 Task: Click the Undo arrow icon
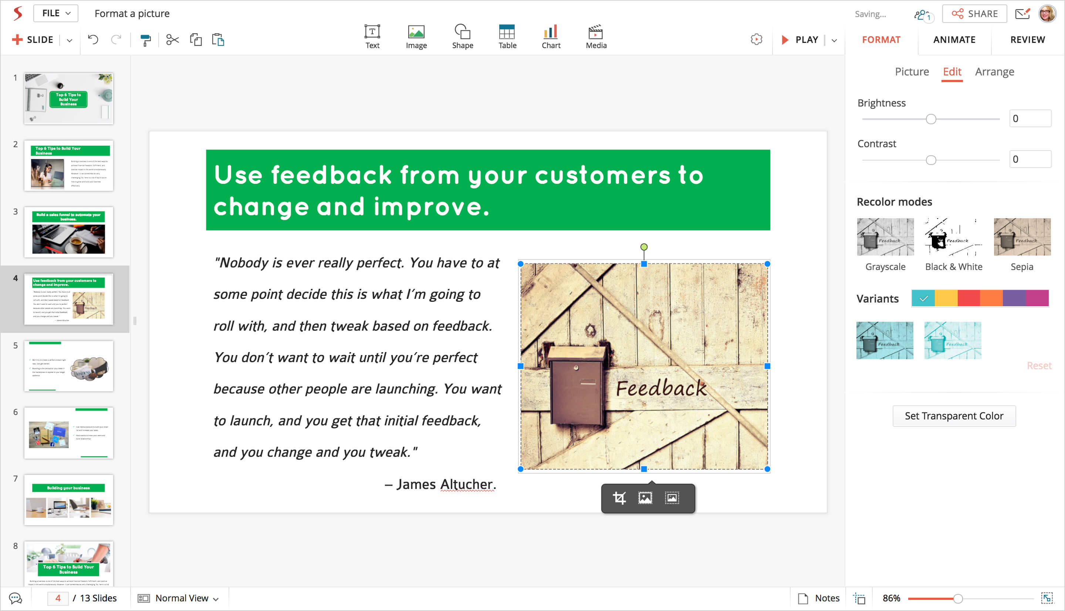pyautogui.click(x=93, y=40)
